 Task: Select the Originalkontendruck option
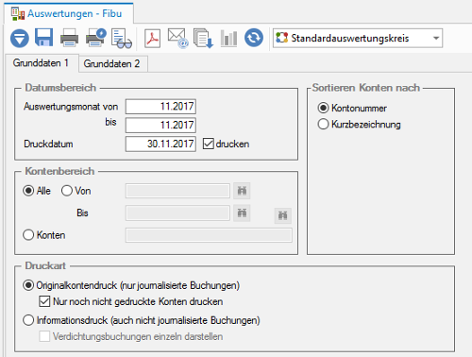(x=28, y=285)
